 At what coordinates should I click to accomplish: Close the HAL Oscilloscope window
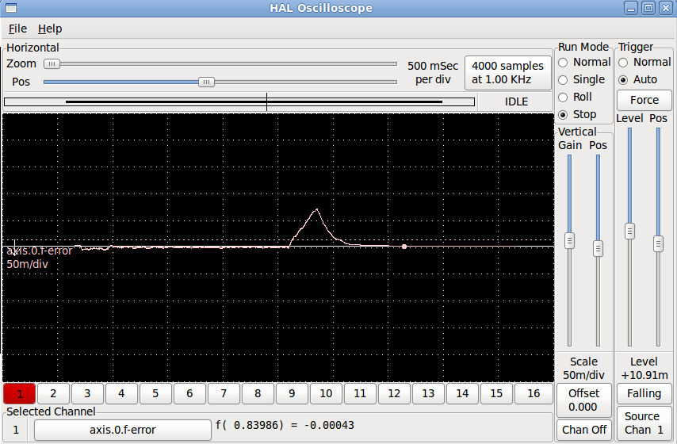[x=665, y=8]
